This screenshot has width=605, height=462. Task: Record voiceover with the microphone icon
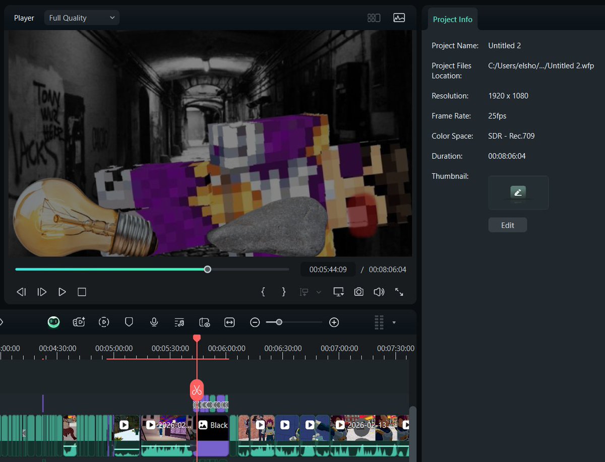[x=154, y=322]
